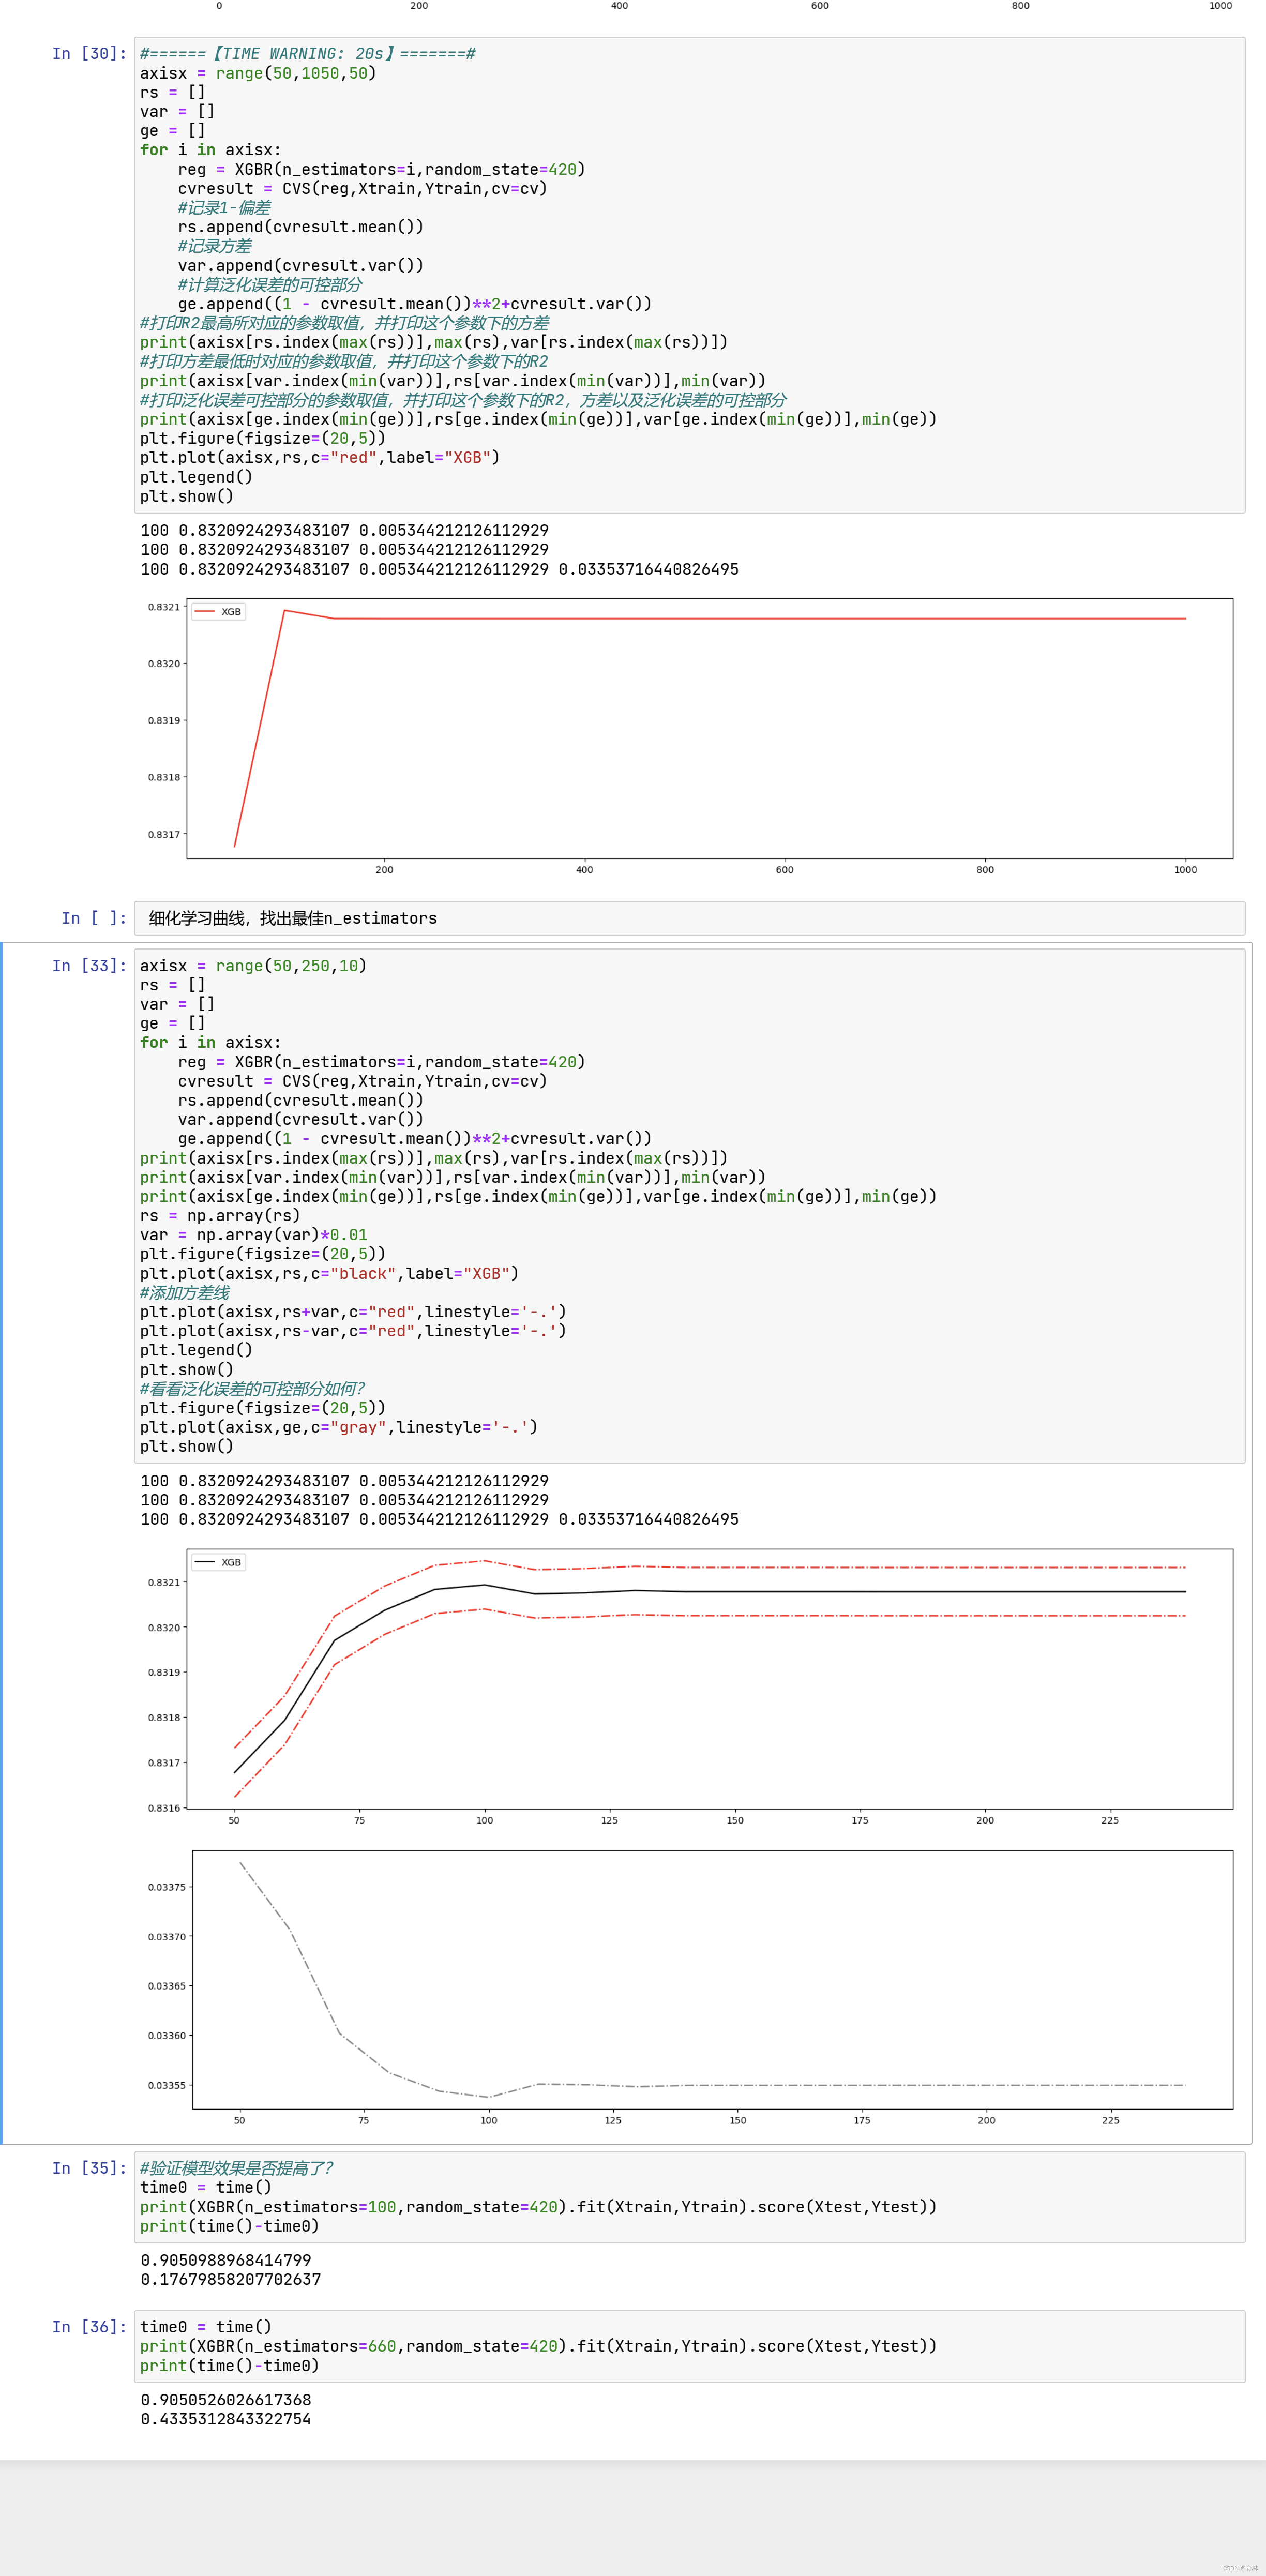The image size is (1266, 2576).
Task: Click the In [35] cell prompt label
Action: (89, 2168)
